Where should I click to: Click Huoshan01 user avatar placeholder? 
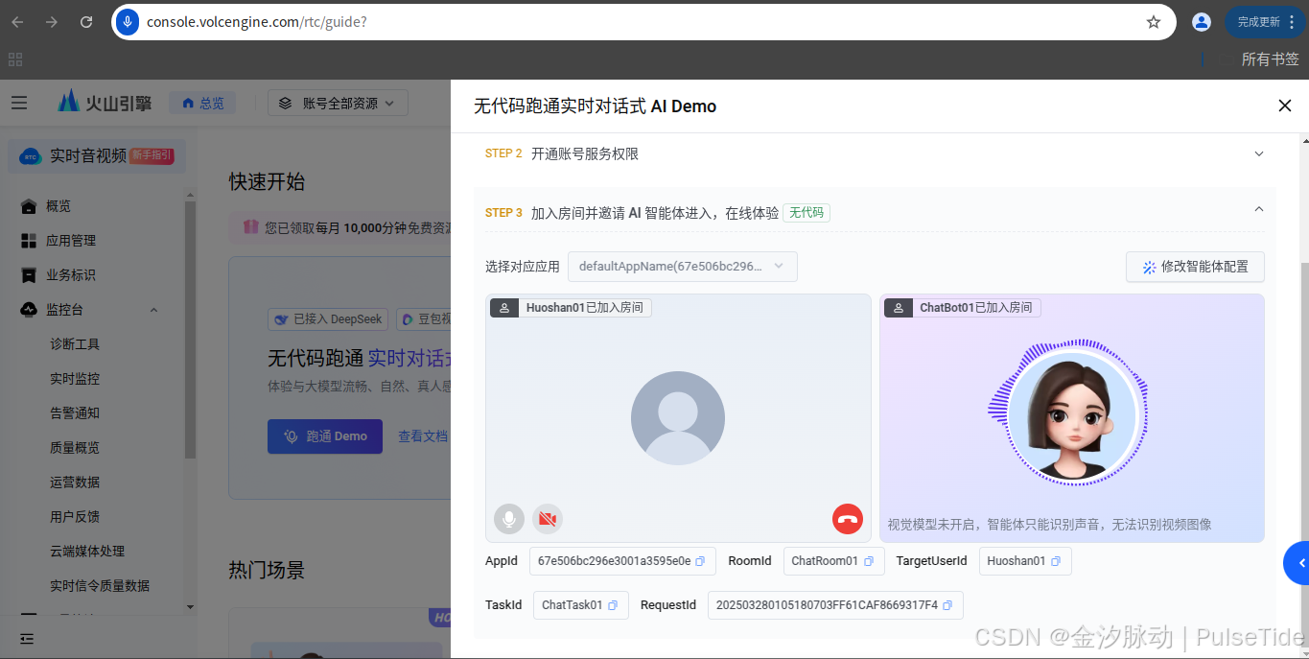point(678,418)
